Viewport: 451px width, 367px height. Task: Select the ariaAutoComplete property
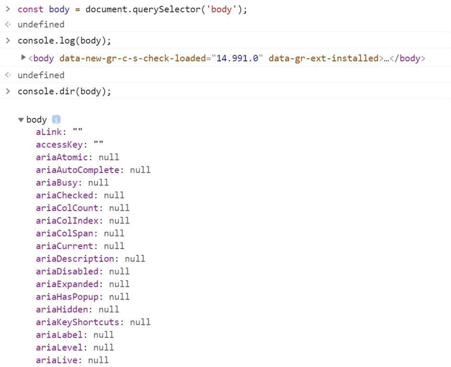pos(93,170)
